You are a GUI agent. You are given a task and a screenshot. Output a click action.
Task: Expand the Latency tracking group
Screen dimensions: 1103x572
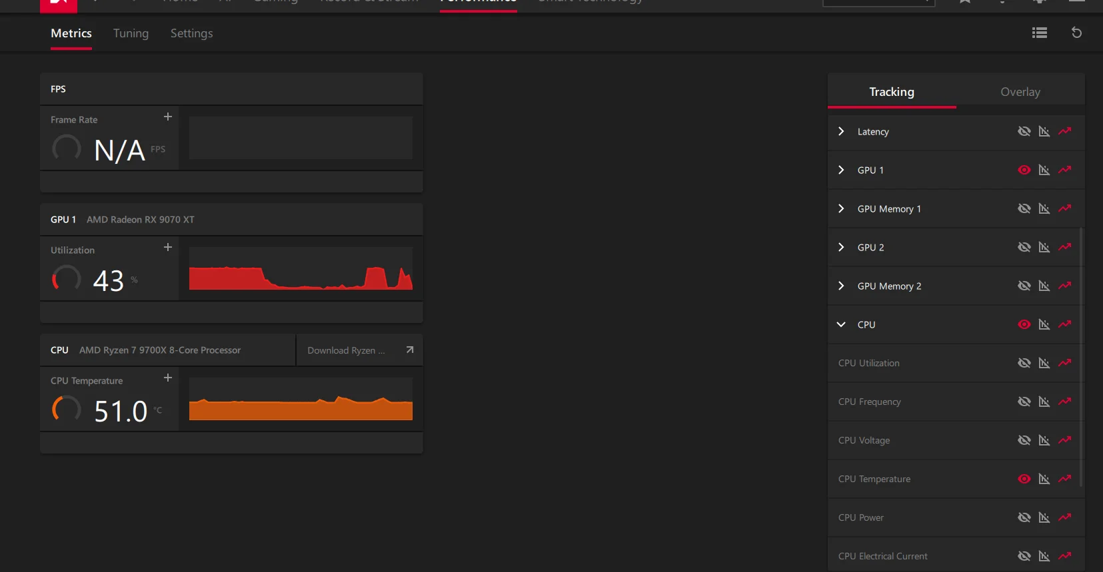(x=841, y=131)
